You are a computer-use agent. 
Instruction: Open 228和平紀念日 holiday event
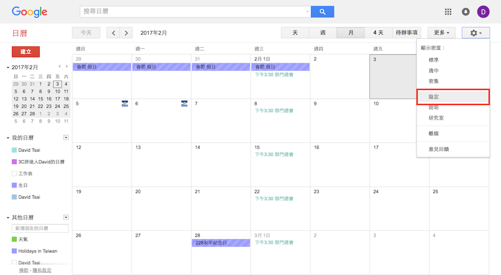pos(221,243)
